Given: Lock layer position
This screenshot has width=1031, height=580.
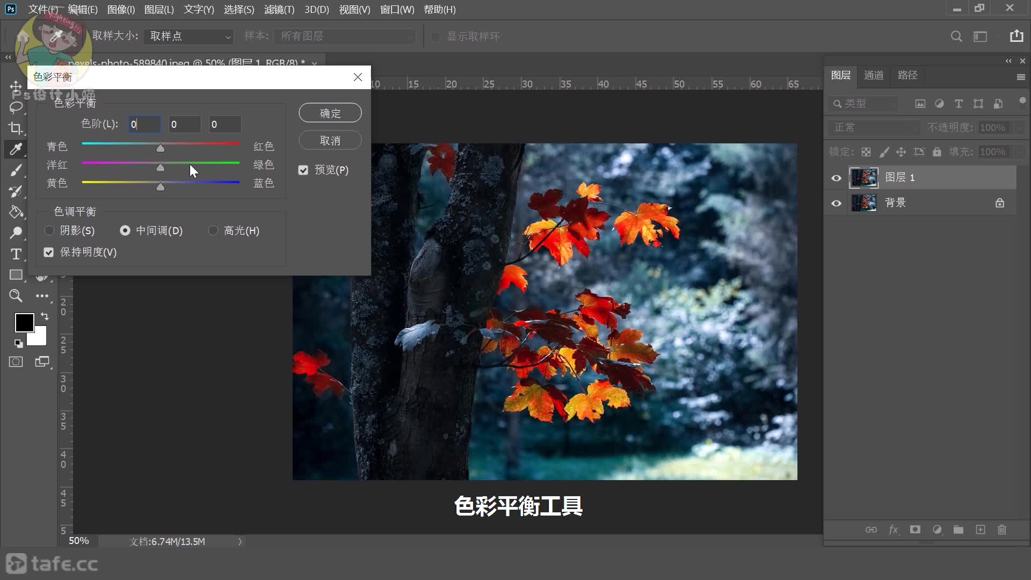Looking at the screenshot, I should point(901,152).
